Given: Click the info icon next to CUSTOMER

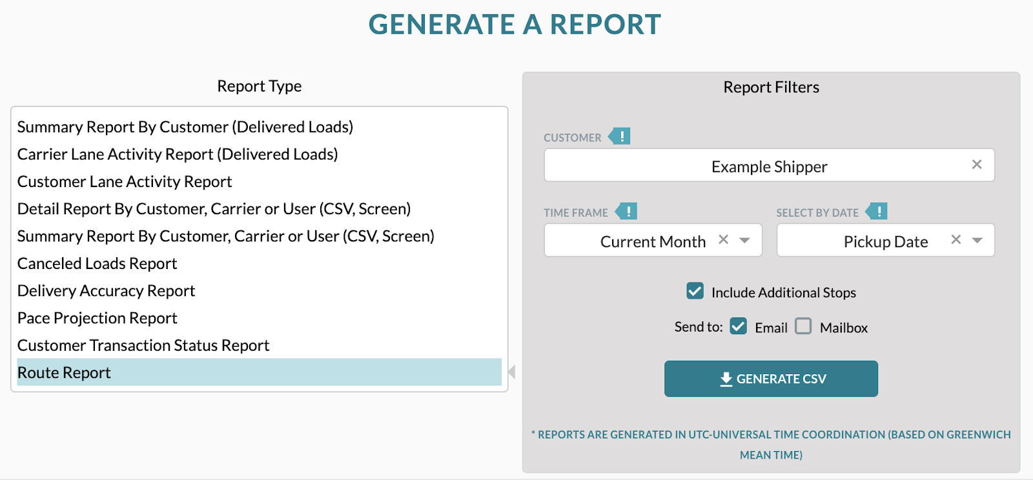Looking at the screenshot, I should 619,136.
